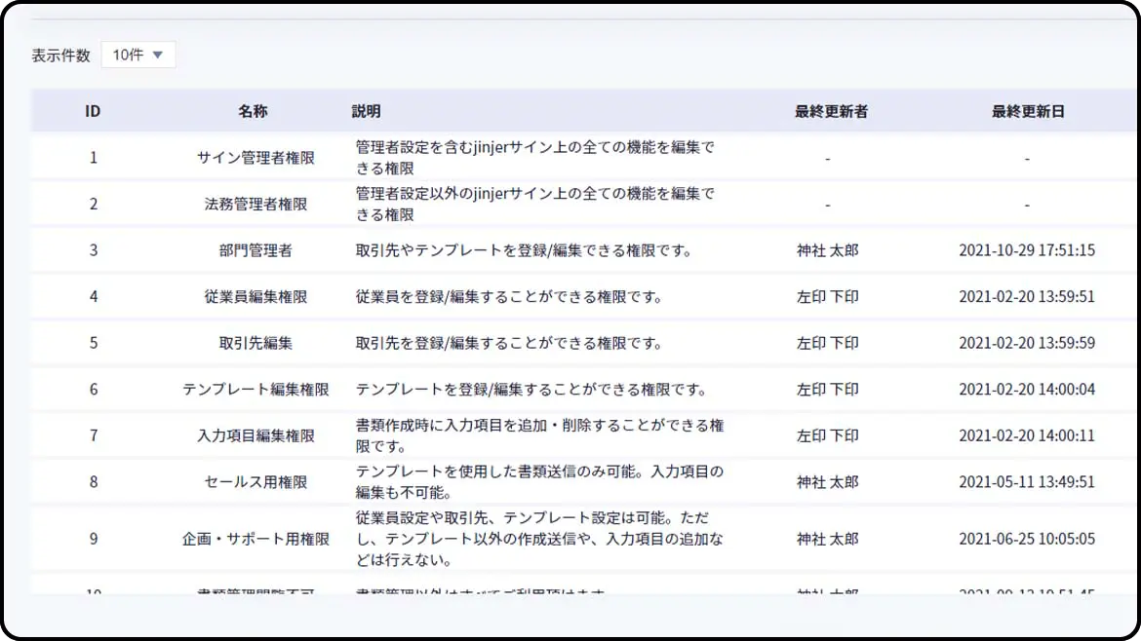Sort by the 最終更新日 column header
Viewport: 1141px width, 641px height.
click(x=1028, y=111)
